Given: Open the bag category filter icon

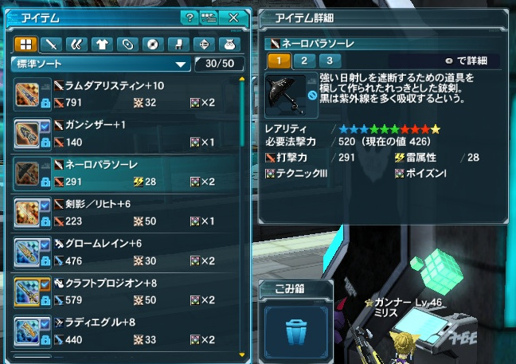Looking at the screenshot, I should point(229,45).
